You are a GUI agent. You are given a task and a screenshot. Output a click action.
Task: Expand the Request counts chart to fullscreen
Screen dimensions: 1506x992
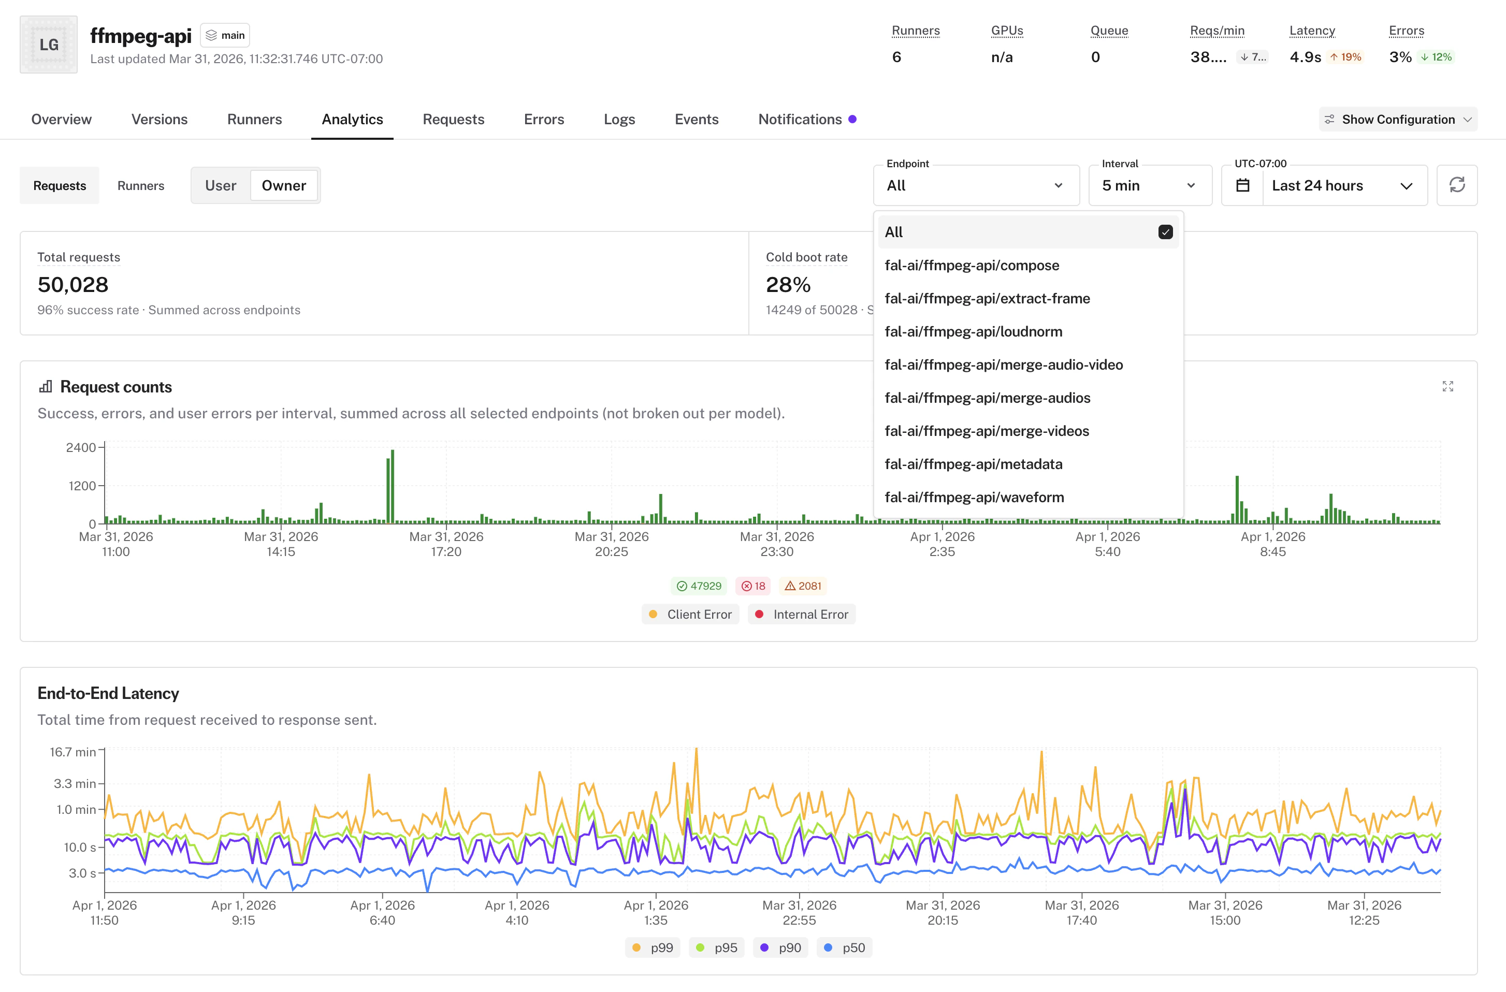[1449, 386]
